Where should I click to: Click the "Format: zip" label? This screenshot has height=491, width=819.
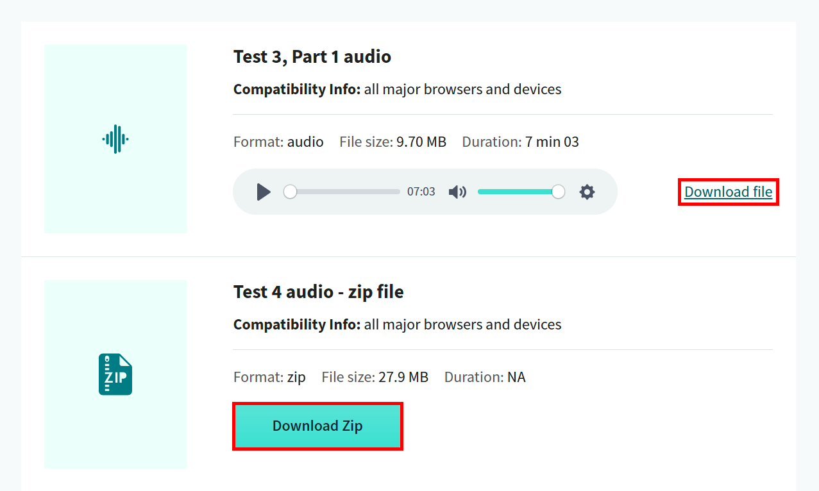(269, 377)
